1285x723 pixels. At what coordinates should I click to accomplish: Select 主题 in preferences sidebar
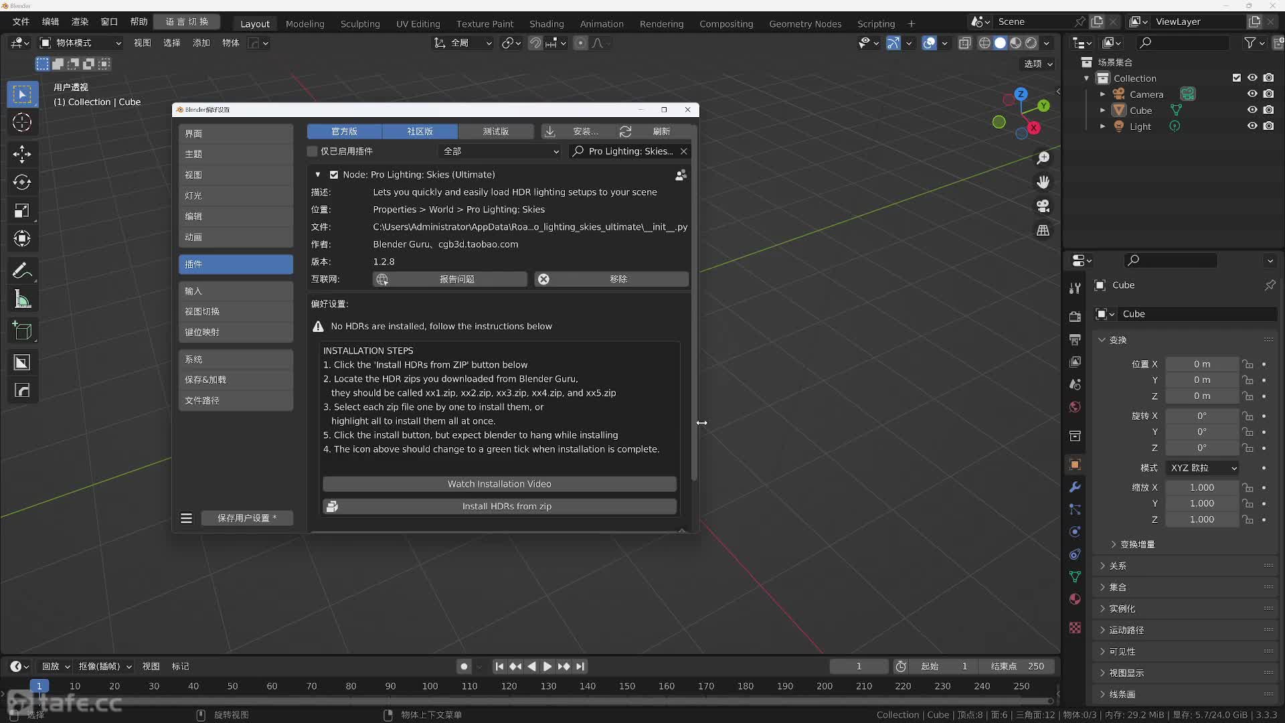coord(236,154)
